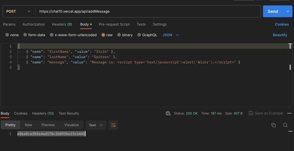Open the Tests tab
Screen dimensions: 294x151
pos(141,24)
